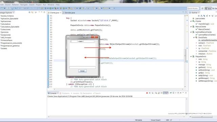Toggle Scroll Lock in the console
The height and width of the screenshot is (122, 217).
pyautogui.click(x=159, y=93)
